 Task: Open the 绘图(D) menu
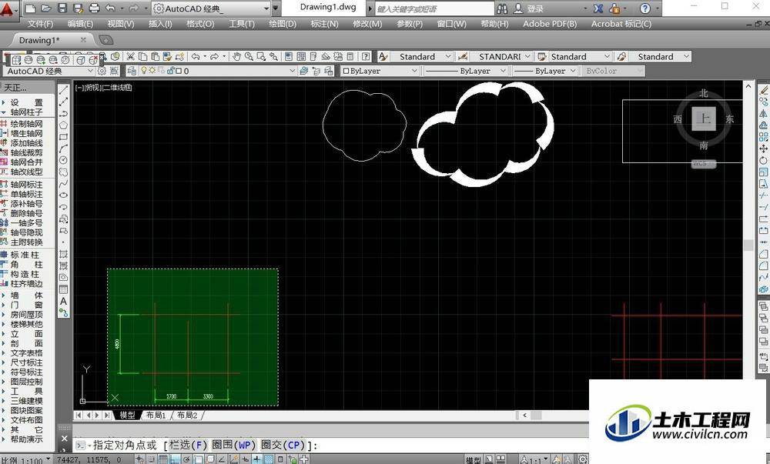coord(283,24)
